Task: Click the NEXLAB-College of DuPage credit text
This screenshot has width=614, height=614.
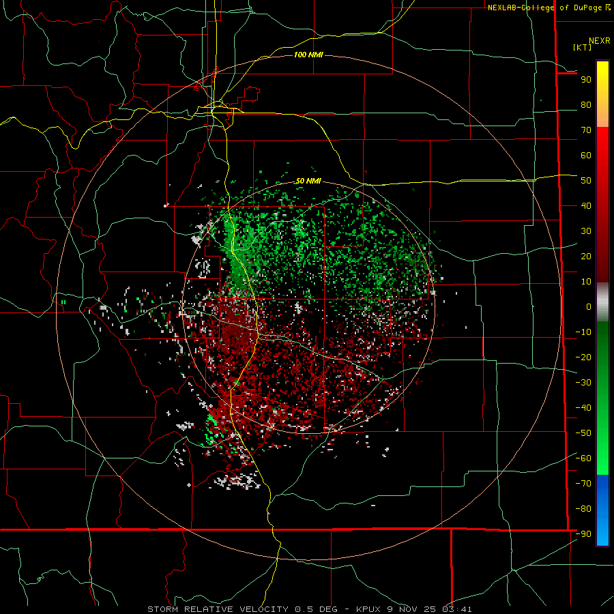Action: click(x=546, y=8)
